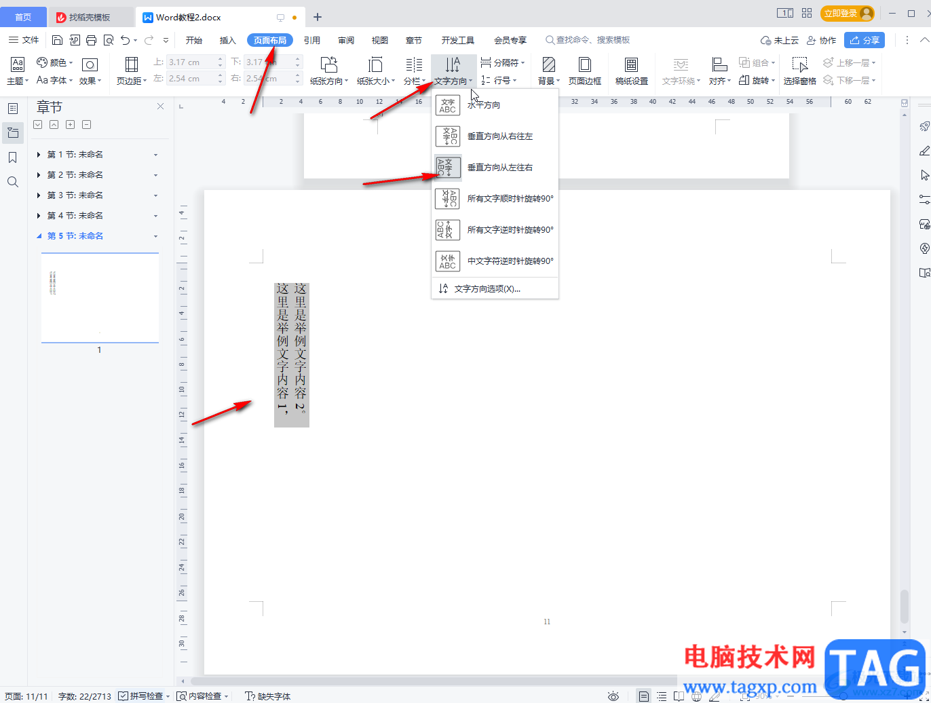The image size is (931, 703).
Task: Click 缺失字体 in the status bar
Action: point(268,696)
